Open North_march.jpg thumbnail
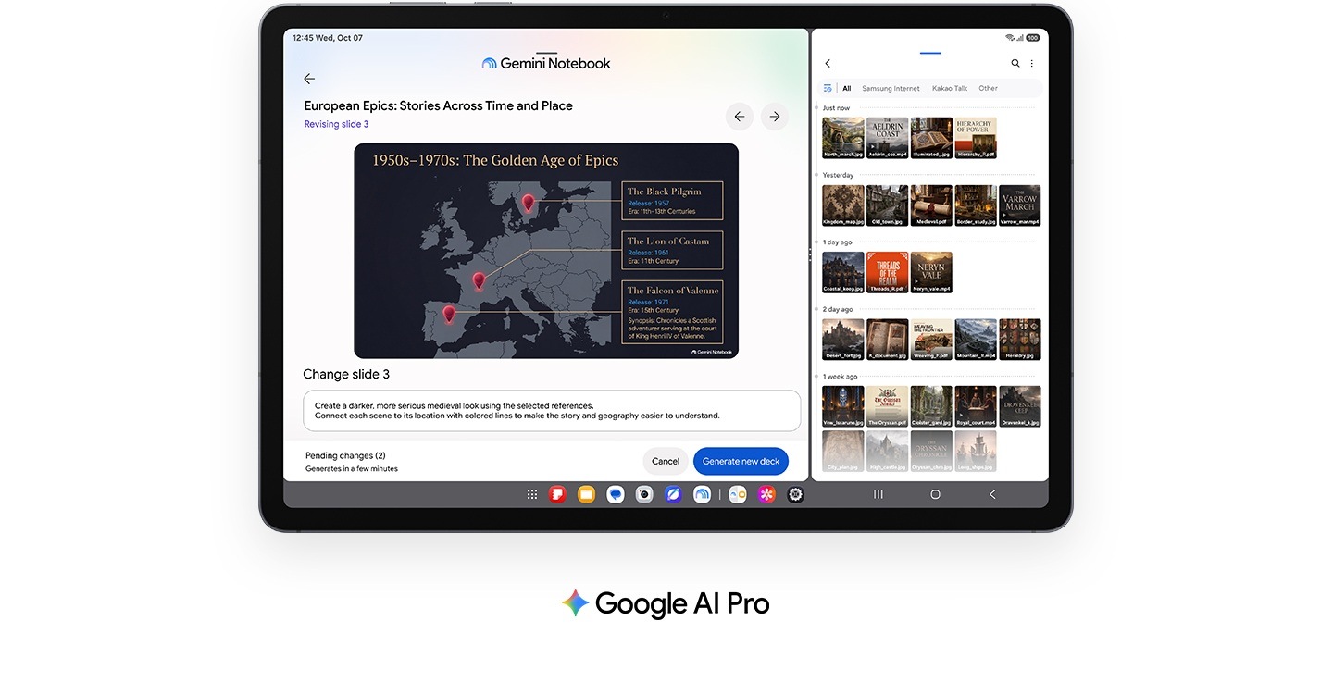This screenshot has width=1333, height=695. coord(843,138)
